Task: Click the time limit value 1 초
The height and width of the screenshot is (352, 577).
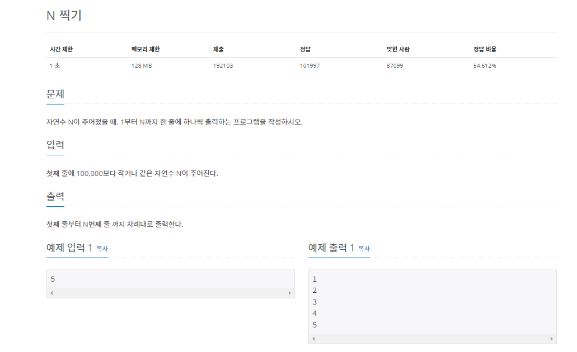Action: coord(55,66)
